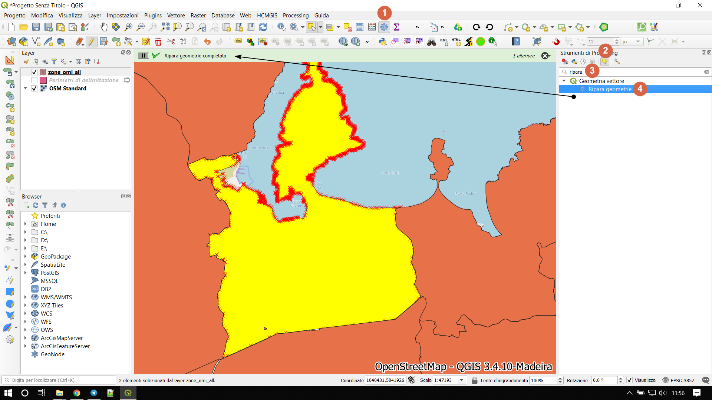Click the Delete Selected trash icon
The image size is (712, 400).
pyautogui.click(x=158, y=41)
